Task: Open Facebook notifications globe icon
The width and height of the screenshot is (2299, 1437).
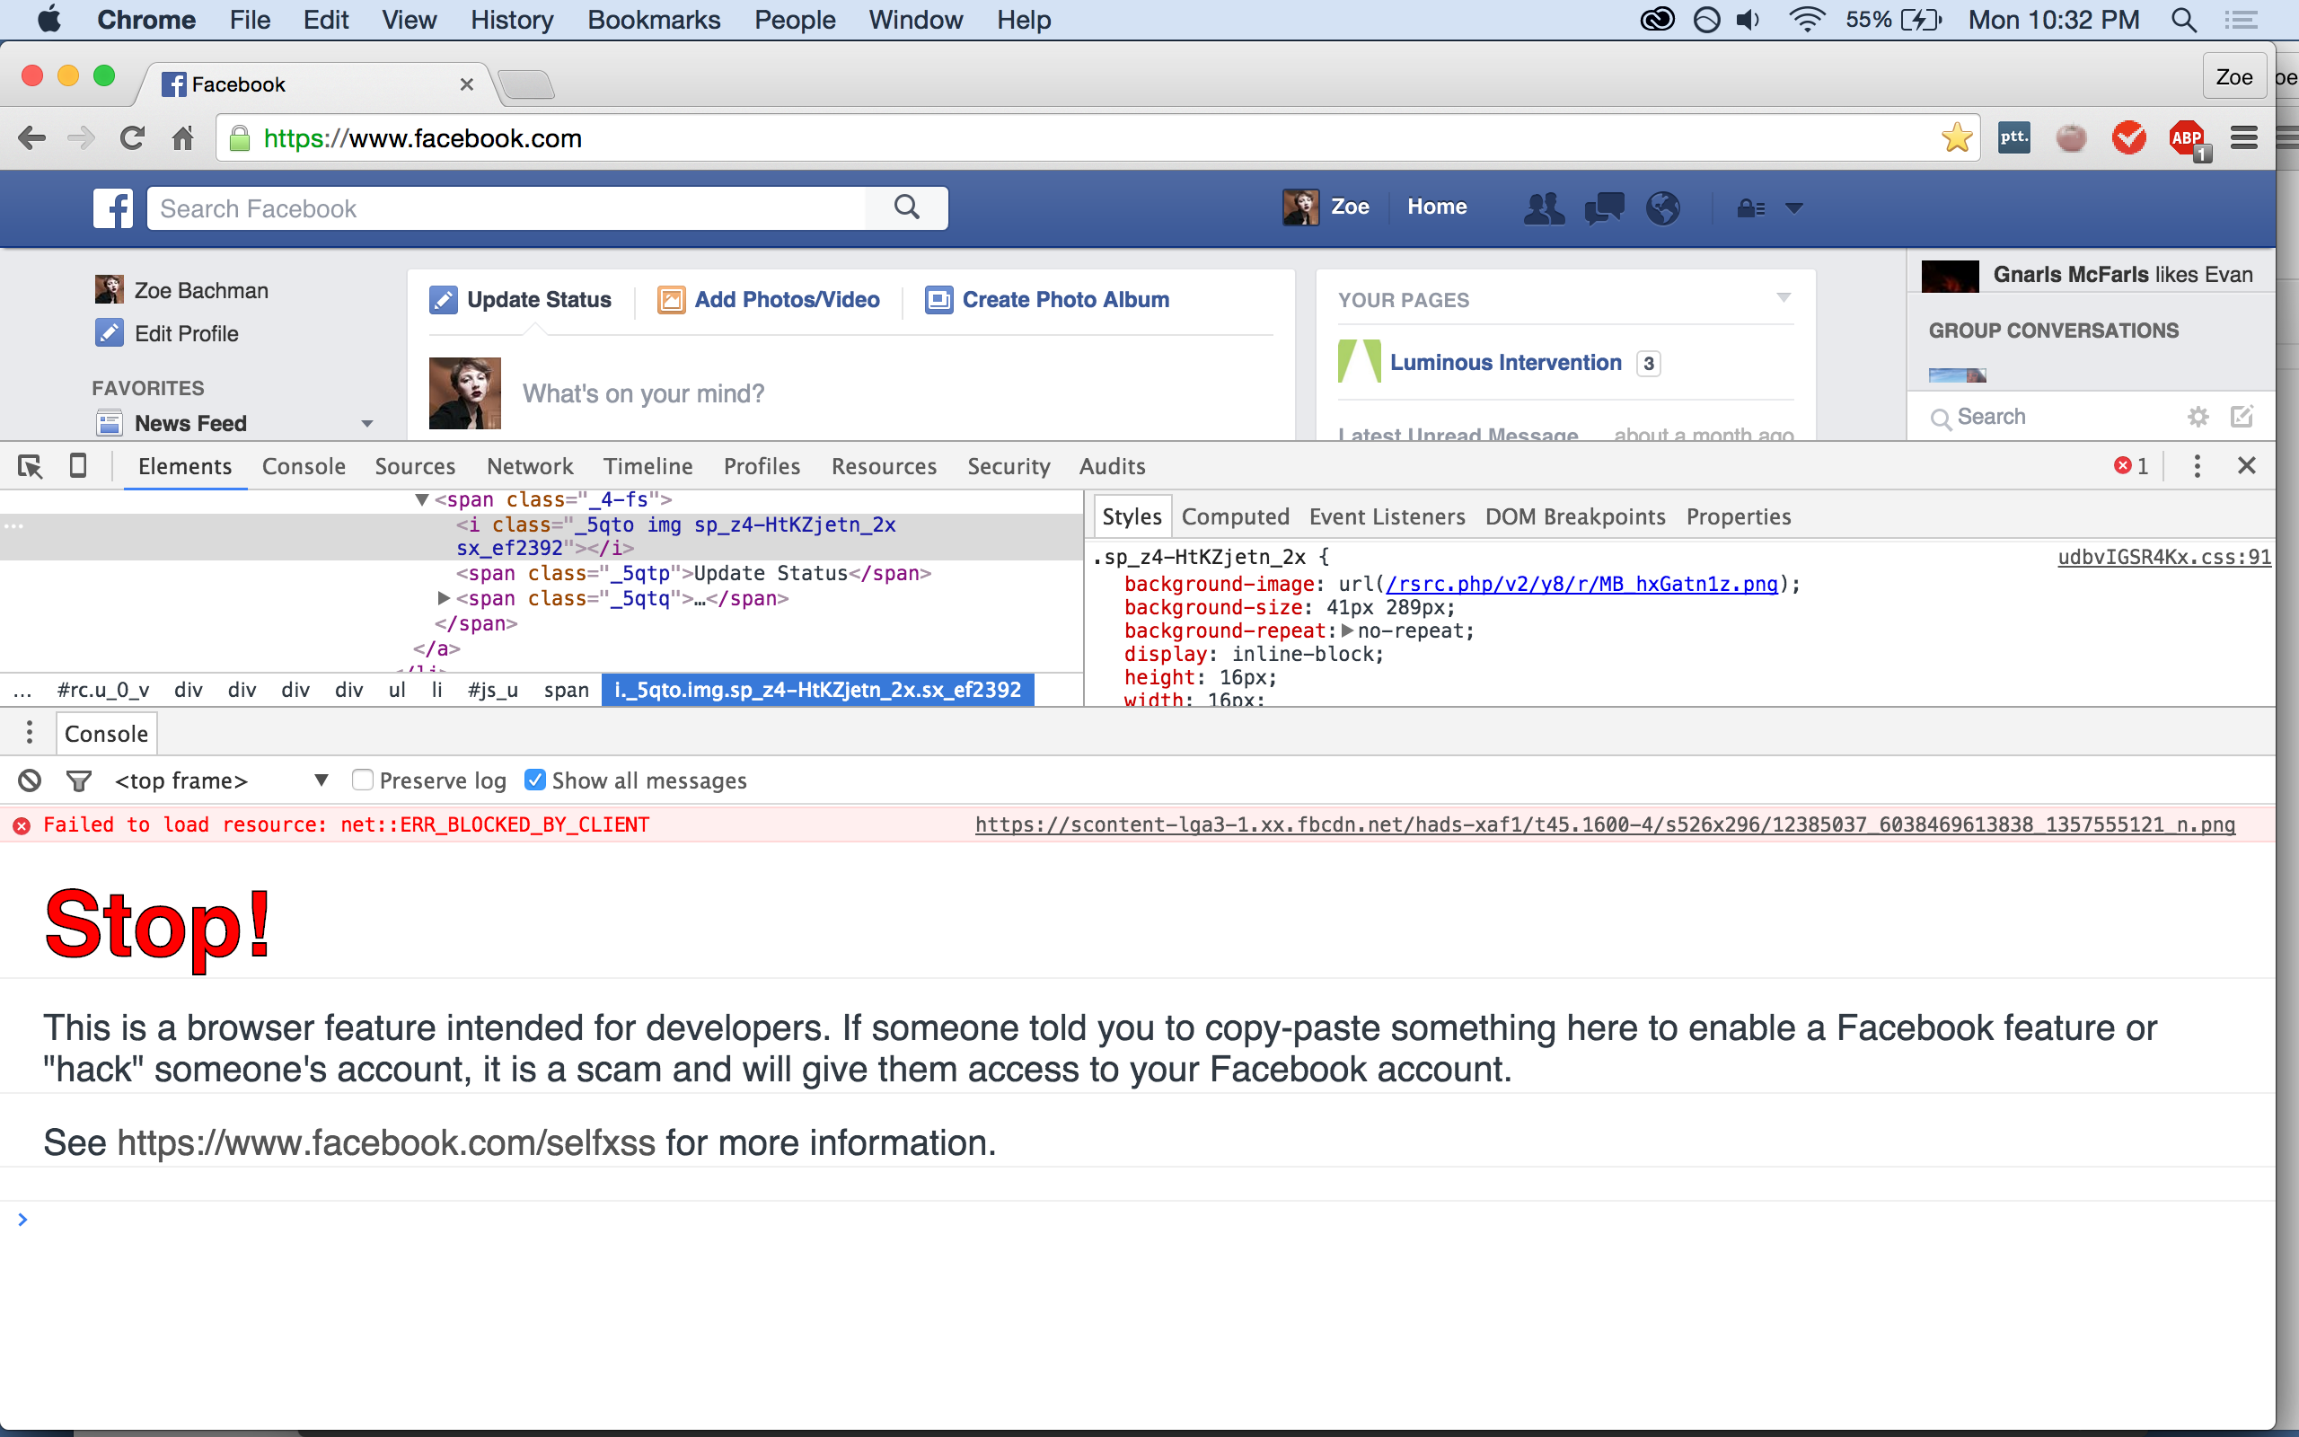Action: tap(1662, 208)
